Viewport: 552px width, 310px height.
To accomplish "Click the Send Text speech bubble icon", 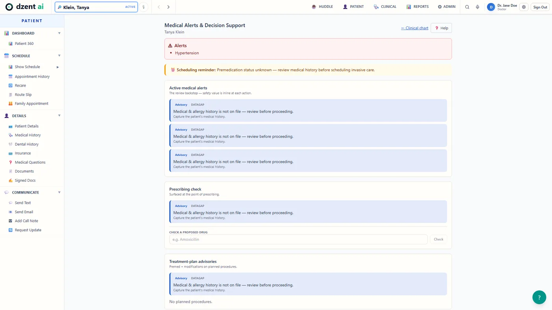I will point(11,203).
